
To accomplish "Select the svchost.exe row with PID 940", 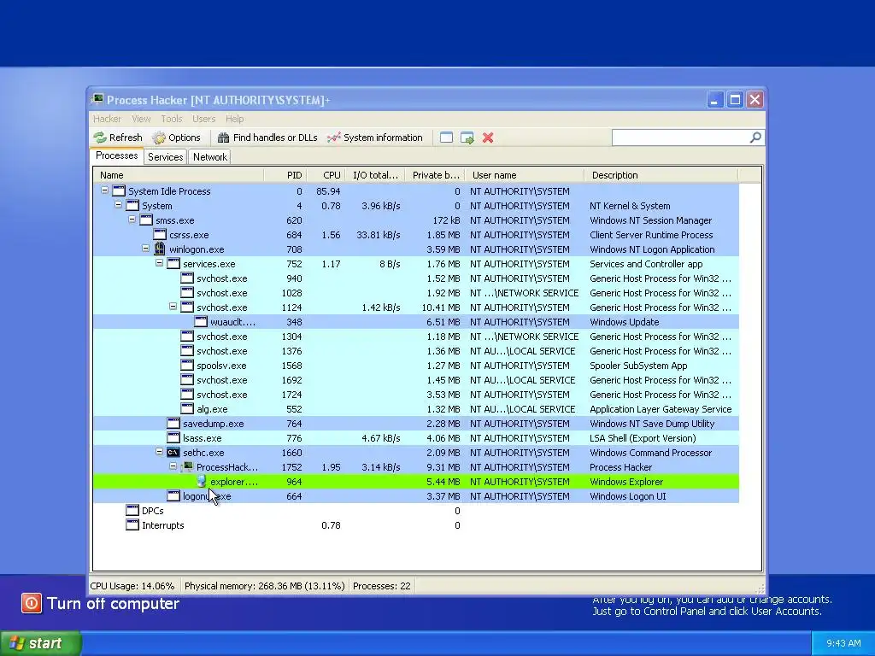I will 416,278.
